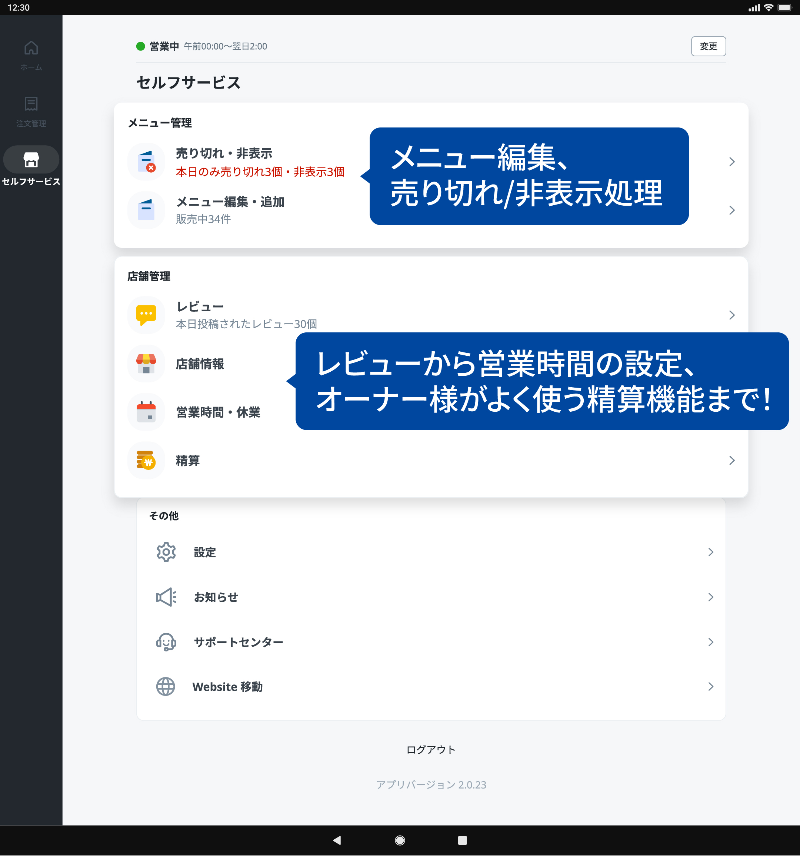Viewport: 800px width, 856px height.
Task: Click the cellular signal status icon
Action: pyautogui.click(x=754, y=7)
